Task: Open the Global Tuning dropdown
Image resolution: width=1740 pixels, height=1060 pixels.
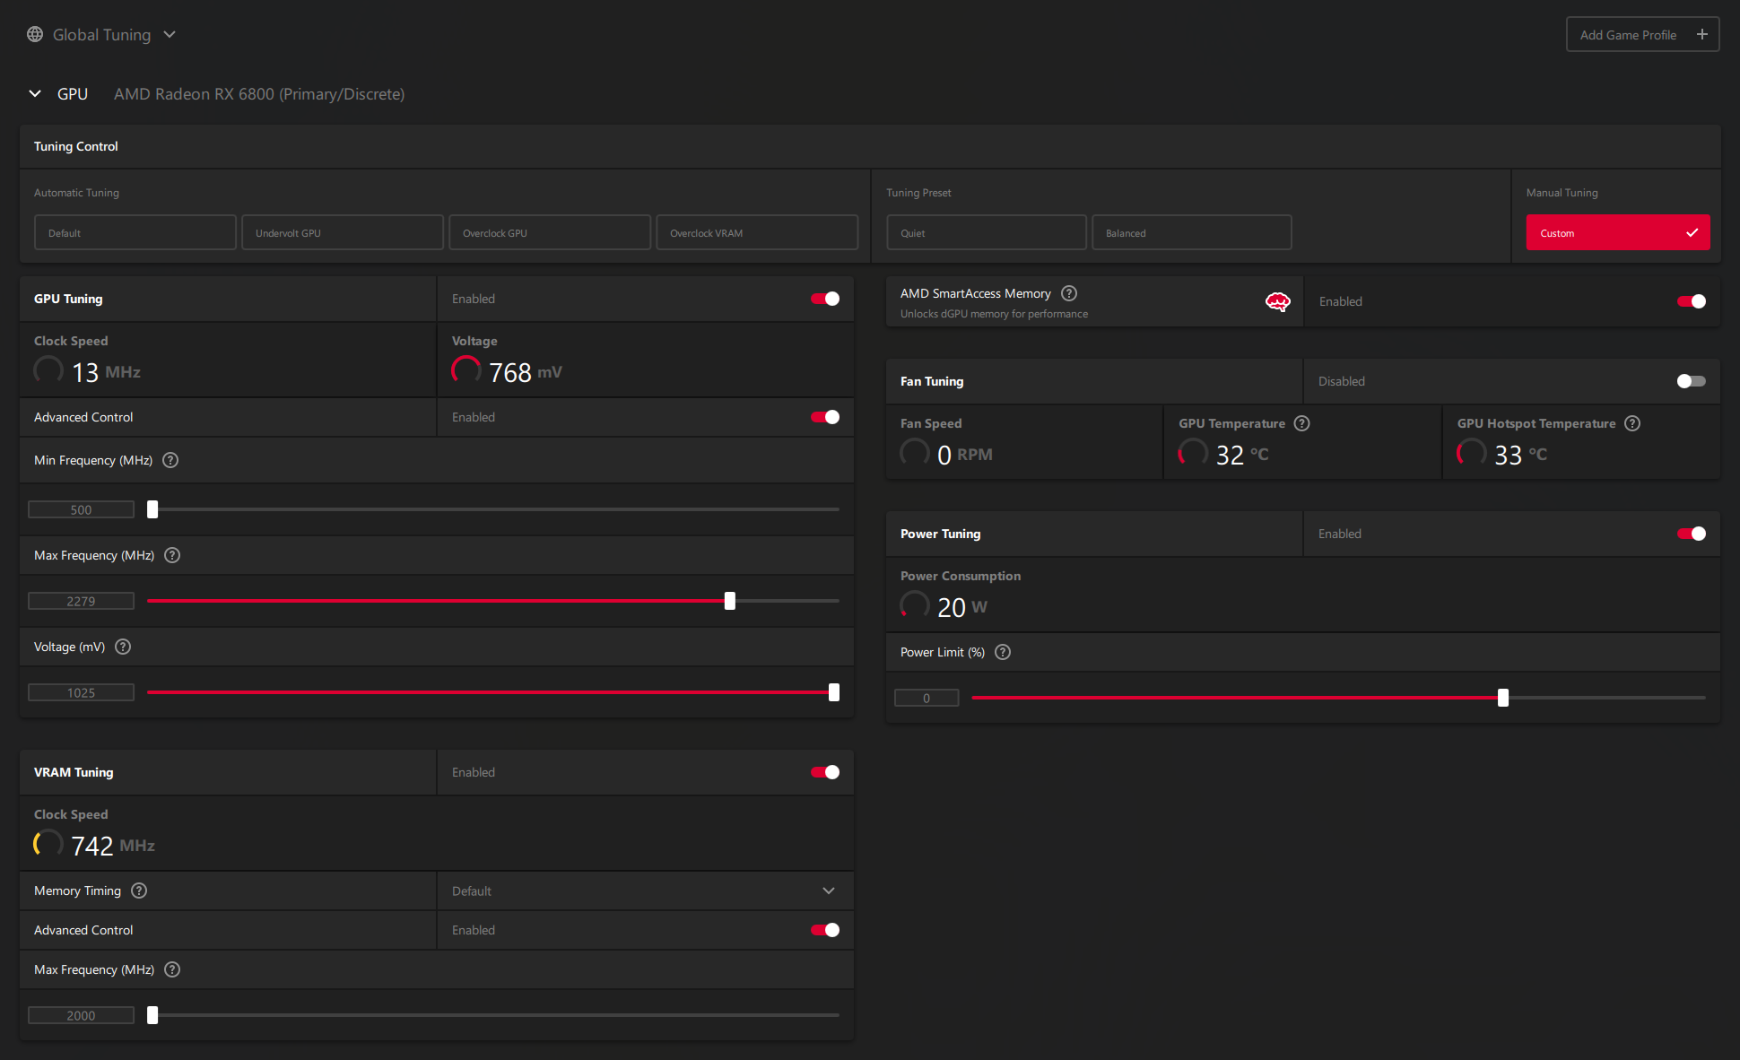Action: click(170, 34)
